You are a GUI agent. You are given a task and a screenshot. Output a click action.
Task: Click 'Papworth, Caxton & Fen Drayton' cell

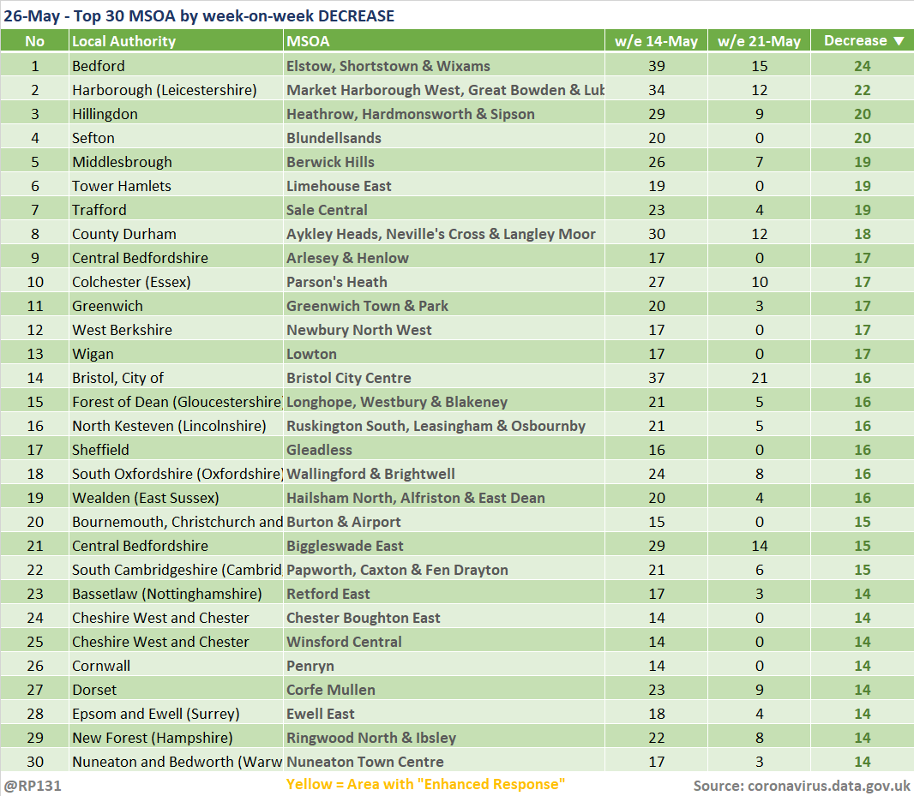444,569
